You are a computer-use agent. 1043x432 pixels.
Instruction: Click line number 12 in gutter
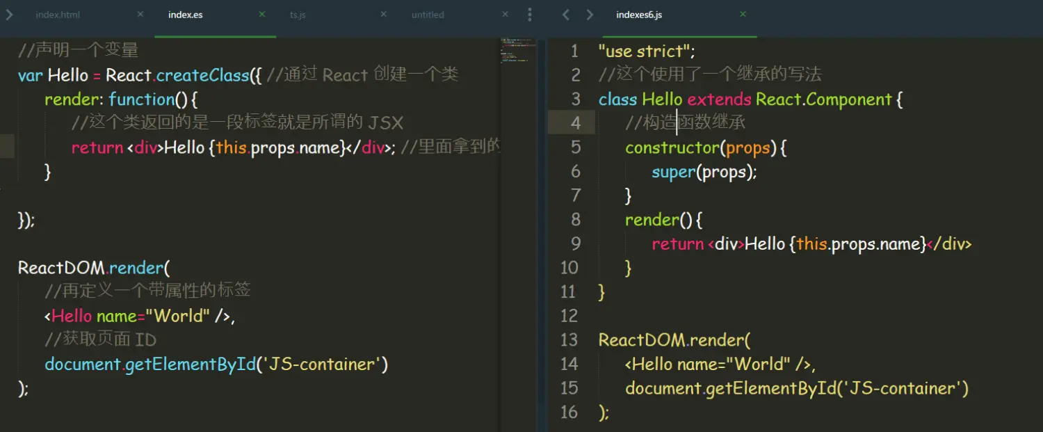569,316
